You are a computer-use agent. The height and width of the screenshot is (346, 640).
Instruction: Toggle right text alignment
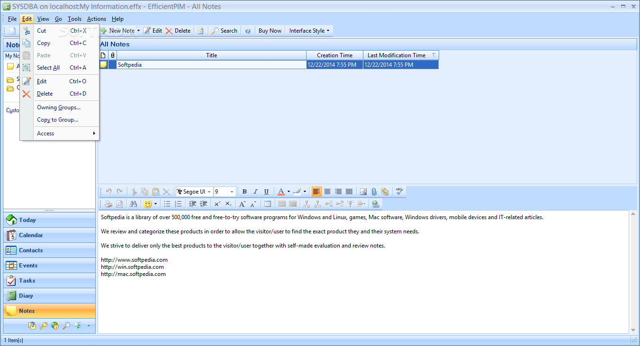click(x=338, y=192)
